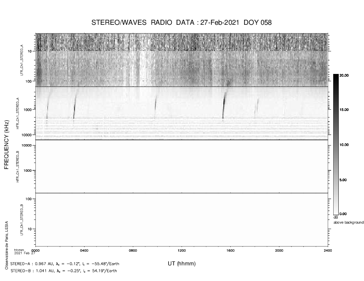The height and width of the screenshot is (281, 364).
Task: Click the LFR_Ch1_STEREO_A panel label
Action: coord(22,60)
